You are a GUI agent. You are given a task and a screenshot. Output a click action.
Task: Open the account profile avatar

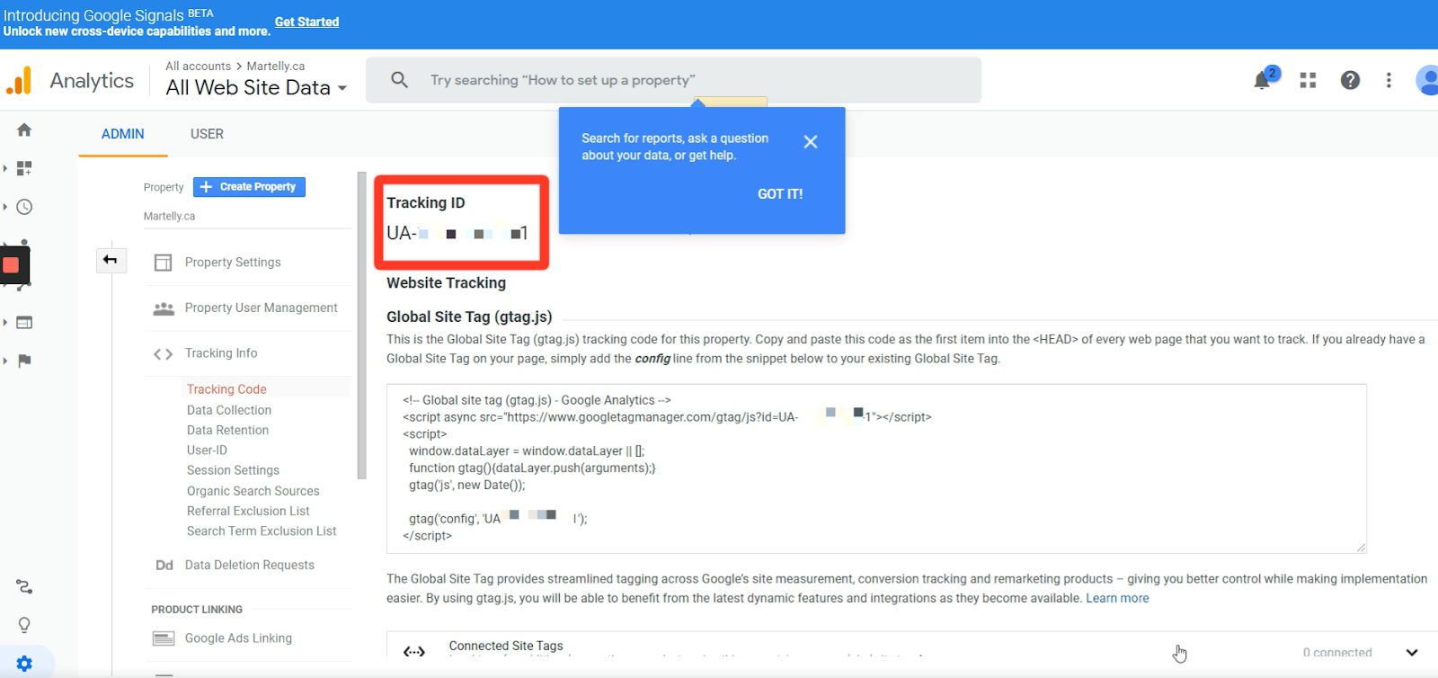point(1427,80)
